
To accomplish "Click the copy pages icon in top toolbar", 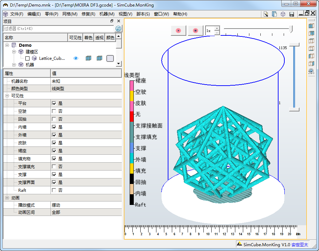I will click(x=274, y=14).
